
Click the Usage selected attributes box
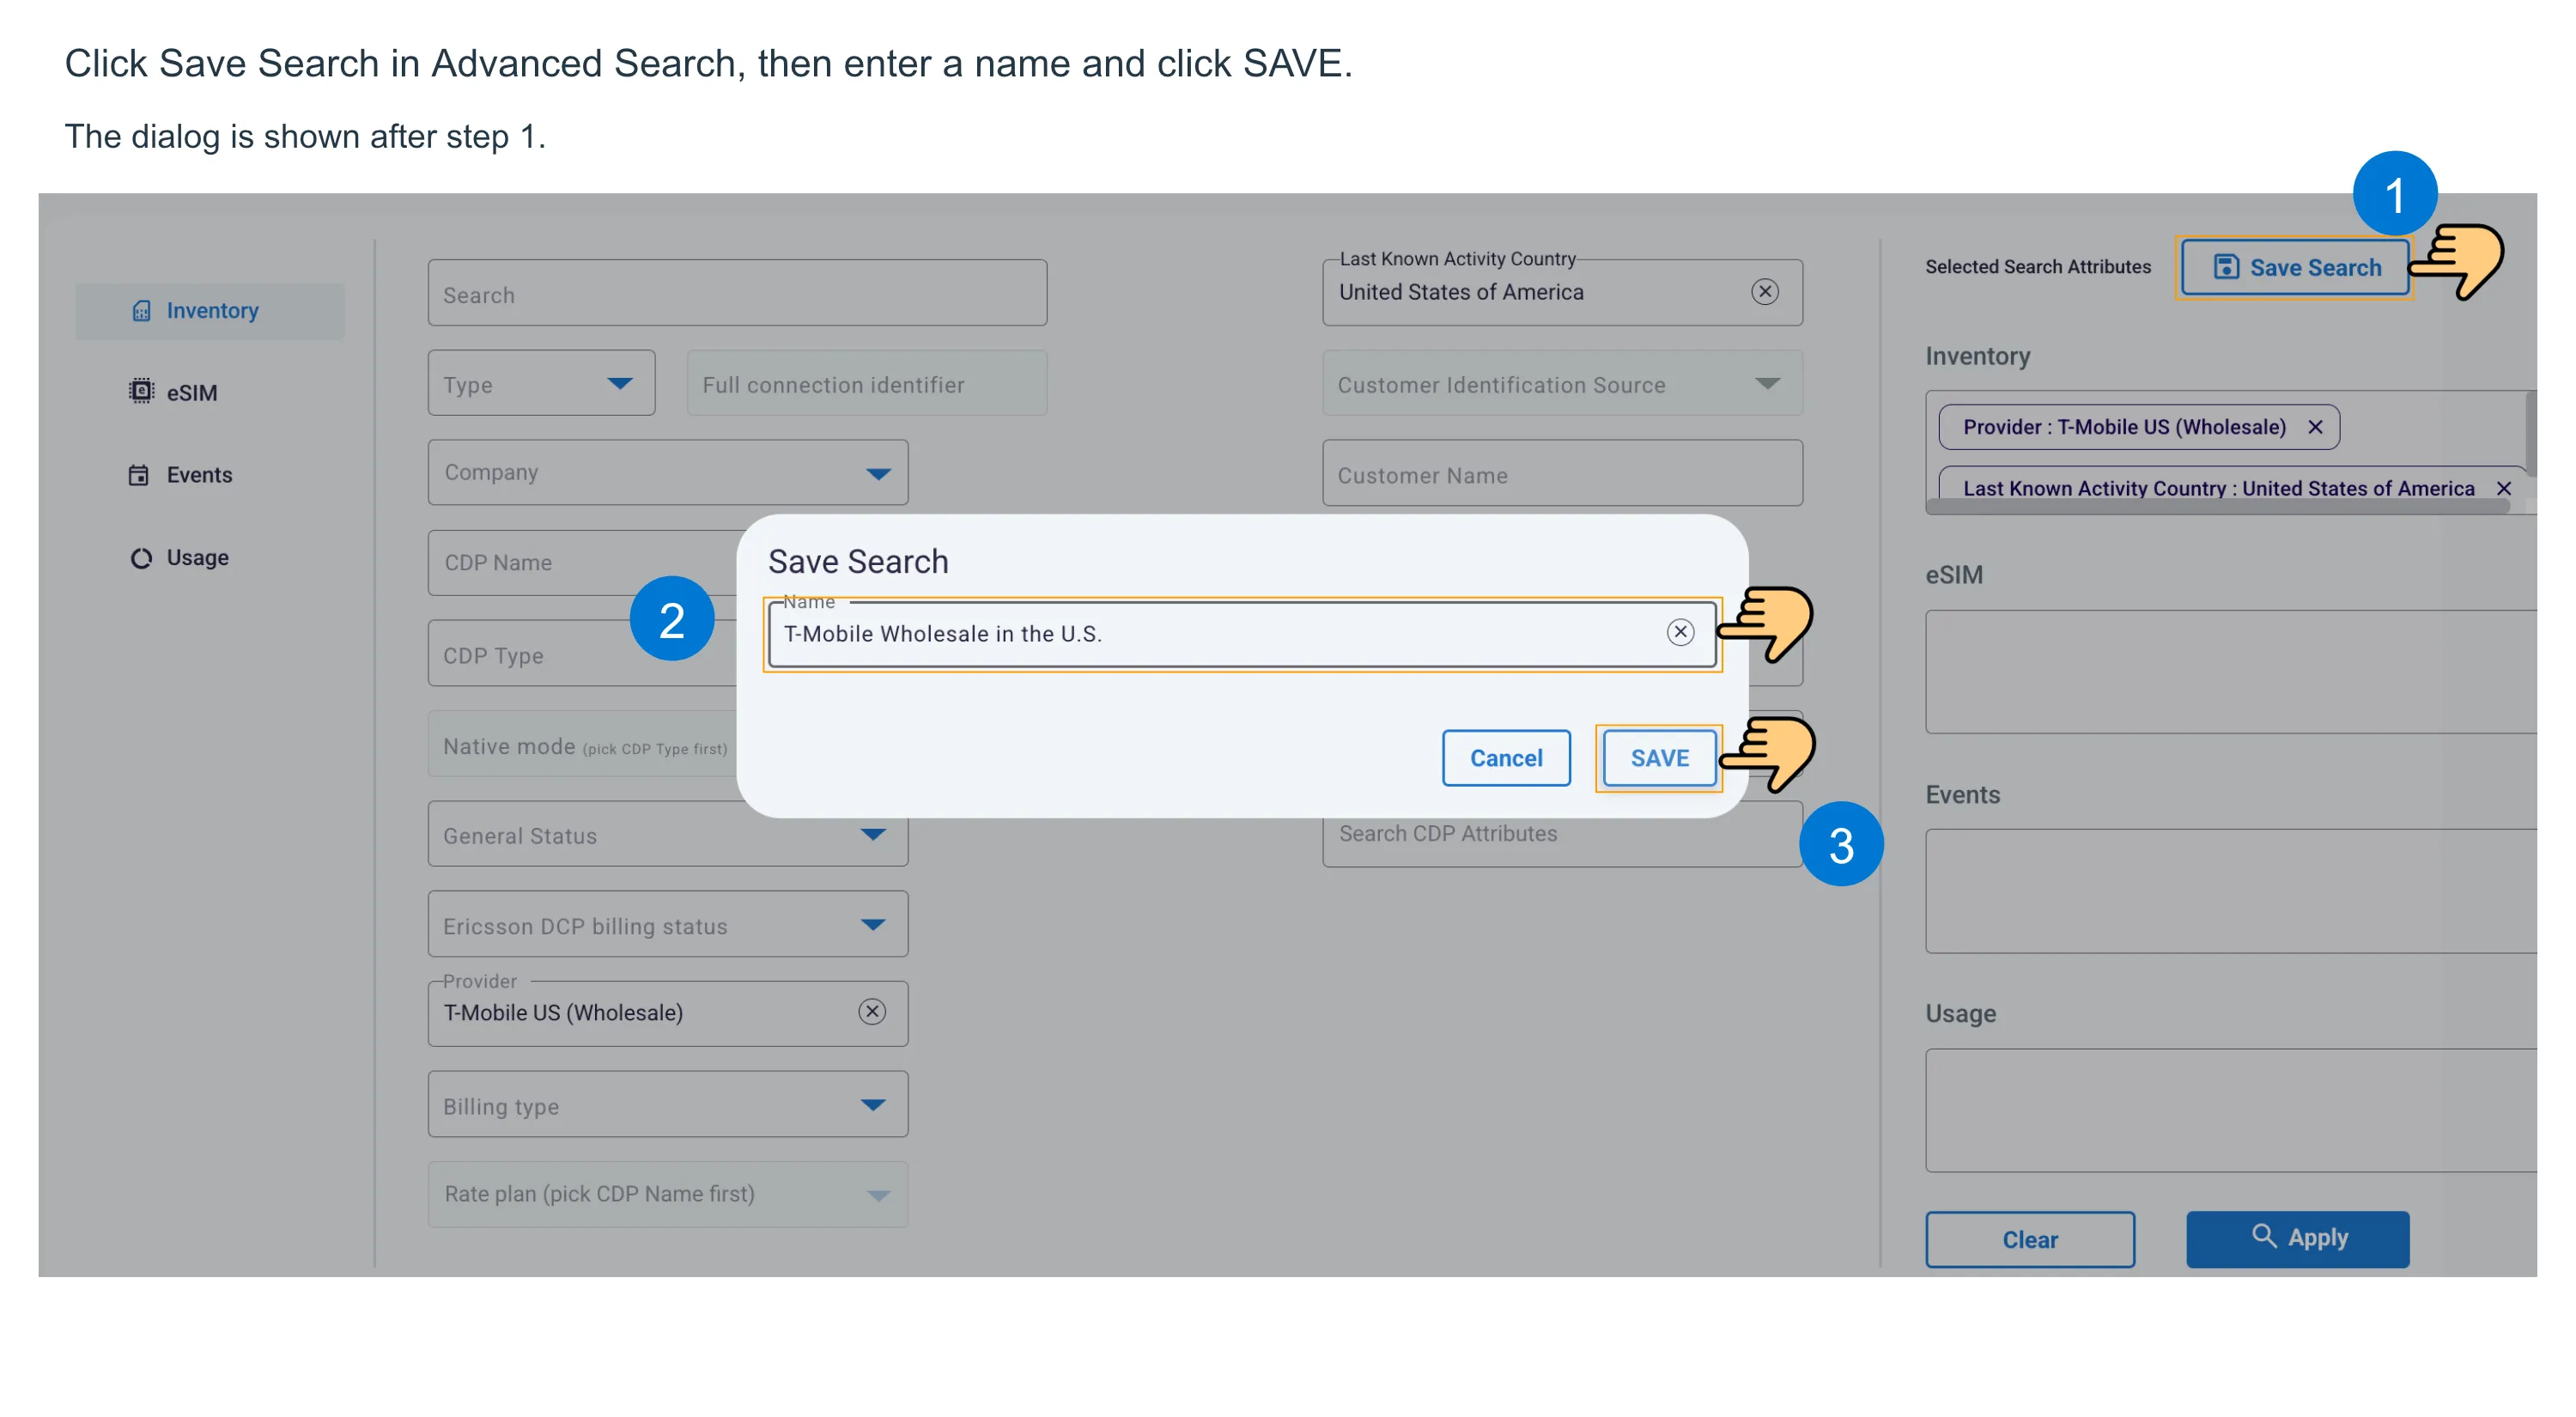[x=2230, y=1110]
